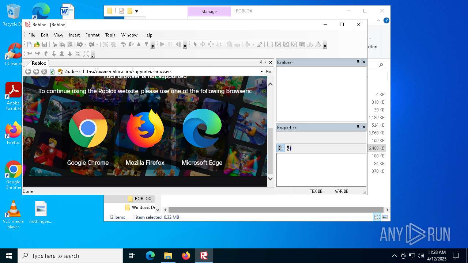Open the Format menu
Viewport: 468px width, 263px height.
(93, 35)
